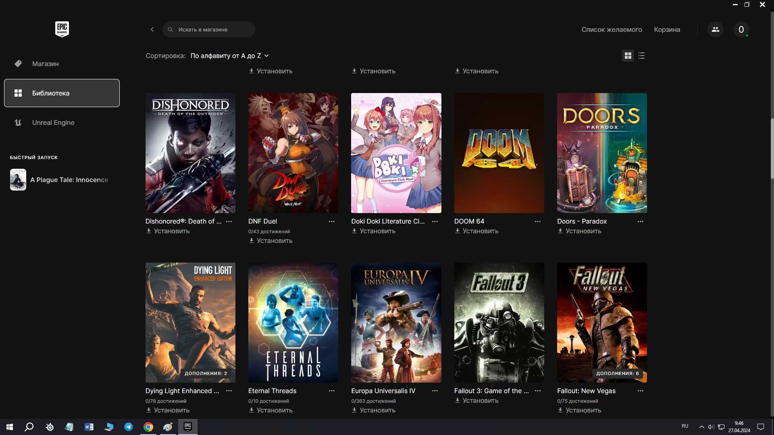Image resolution: width=774 pixels, height=435 pixels.
Task: Open the network tray icon
Action: click(x=721, y=427)
